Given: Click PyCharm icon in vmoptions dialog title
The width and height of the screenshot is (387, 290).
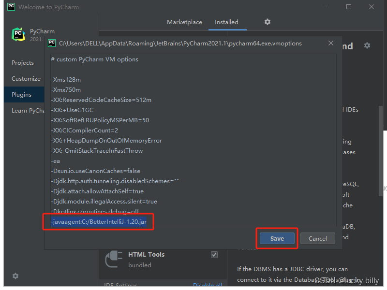Looking at the screenshot, I should coord(52,43).
